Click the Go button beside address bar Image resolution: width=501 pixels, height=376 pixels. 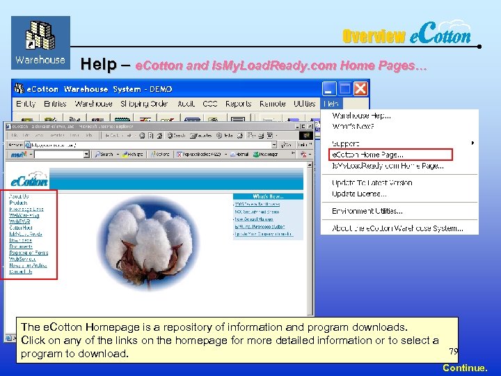[x=286, y=145]
